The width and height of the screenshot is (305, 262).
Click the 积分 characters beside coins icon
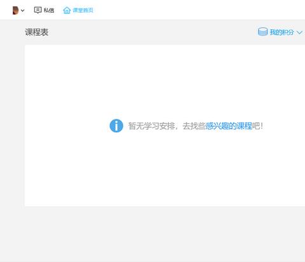click(x=288, y=32)
